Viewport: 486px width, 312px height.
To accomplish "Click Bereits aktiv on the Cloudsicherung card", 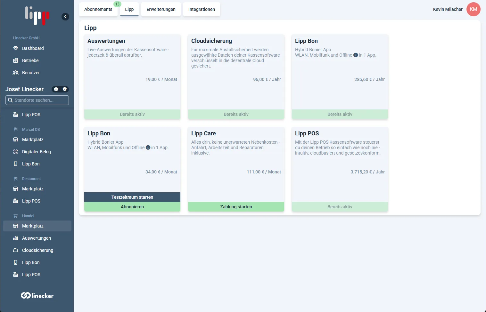I will 236,114.
